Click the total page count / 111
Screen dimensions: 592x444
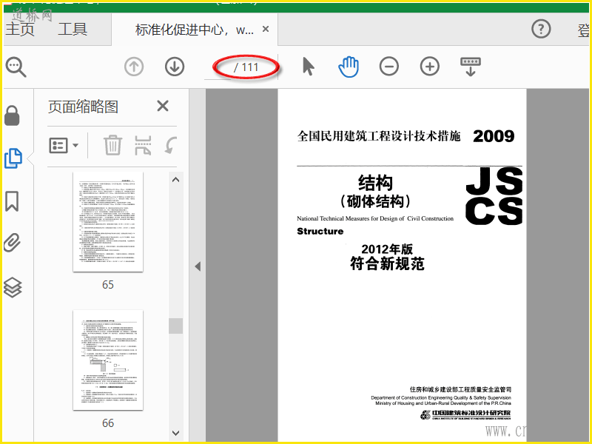point(246,67)
